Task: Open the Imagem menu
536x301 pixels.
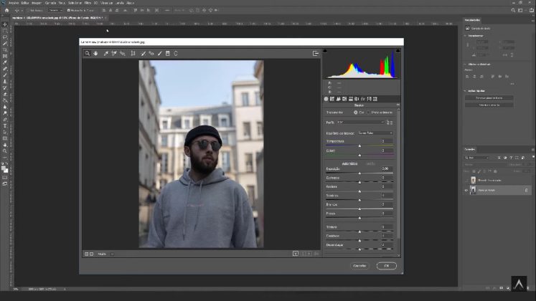Action: point(37,3)
